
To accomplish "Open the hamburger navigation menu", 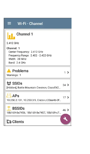I will (x=9, y=23).
